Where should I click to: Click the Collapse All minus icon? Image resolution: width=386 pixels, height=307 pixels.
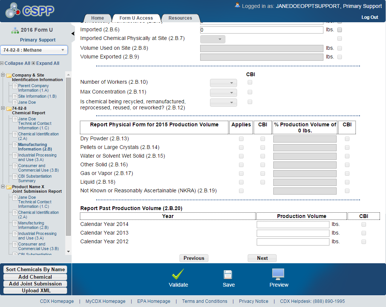pos(2,63)
